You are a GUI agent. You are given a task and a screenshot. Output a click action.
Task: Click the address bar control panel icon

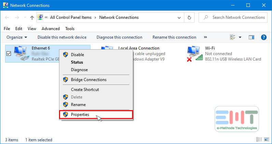pos(40,17)
